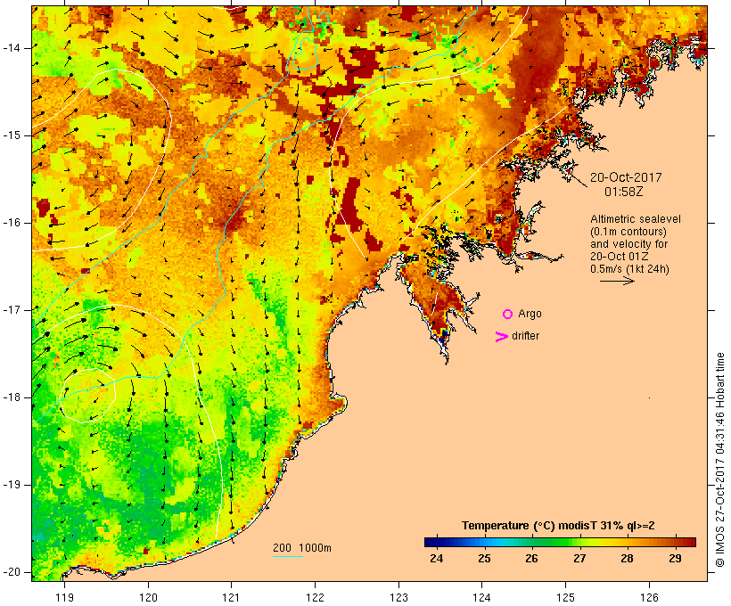Click the color bar value 28
The width and height of the screenshot is (731, 606).
click(627, 558)
